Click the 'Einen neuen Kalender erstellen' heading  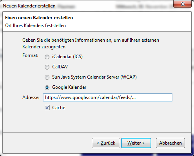point(39,18)
